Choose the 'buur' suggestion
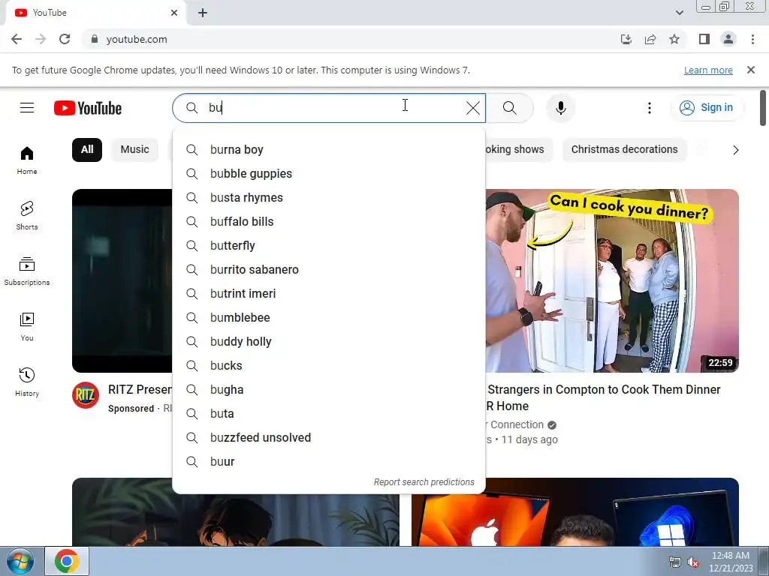The height and width of the screenshot is (576, 769). (329, 461)
